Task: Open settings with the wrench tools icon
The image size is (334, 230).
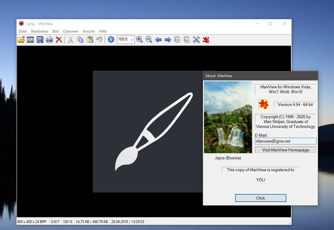Action: (196, 40)
